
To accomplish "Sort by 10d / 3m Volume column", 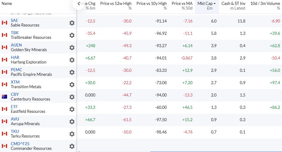I will point(265,6).
